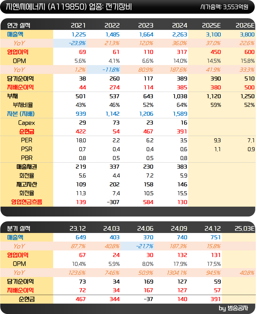Viewport: 256px width, 314px height.
Task: Click the quarterly net cash value -37
Action: tap(148, 299)
